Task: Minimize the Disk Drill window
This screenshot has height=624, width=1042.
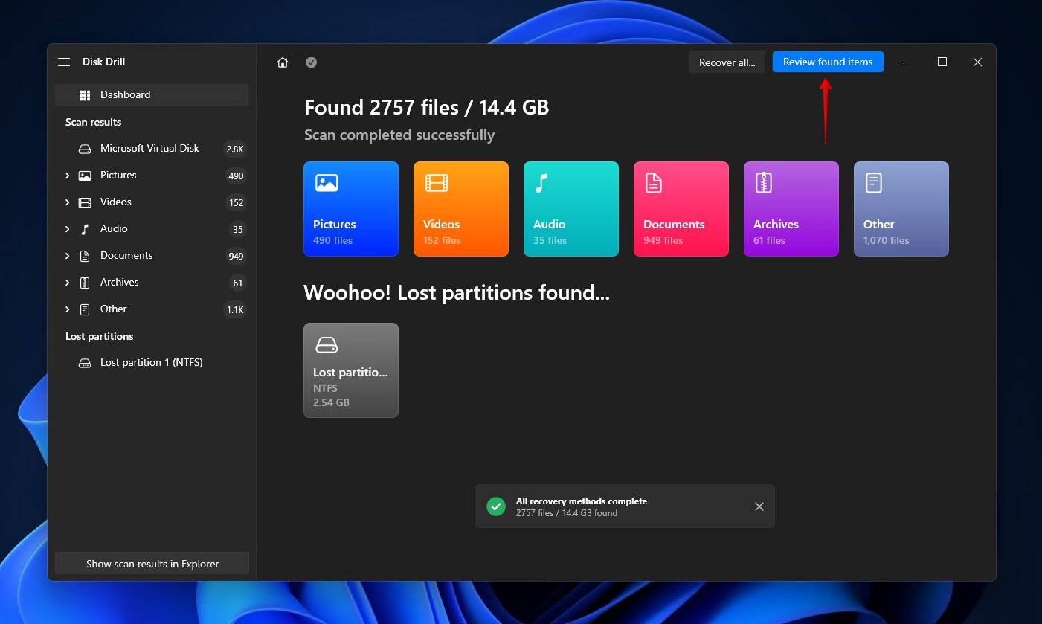Action: (x=907, y=62)
